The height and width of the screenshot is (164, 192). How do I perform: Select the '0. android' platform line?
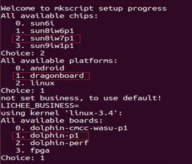click(x=40, y=68)
